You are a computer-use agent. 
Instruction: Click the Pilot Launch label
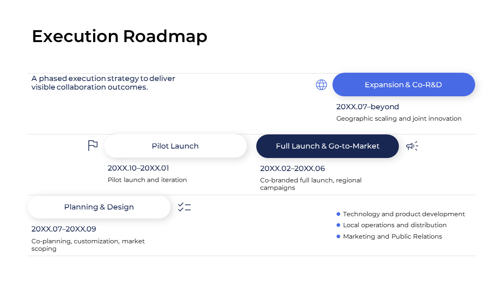pos(175,146)
